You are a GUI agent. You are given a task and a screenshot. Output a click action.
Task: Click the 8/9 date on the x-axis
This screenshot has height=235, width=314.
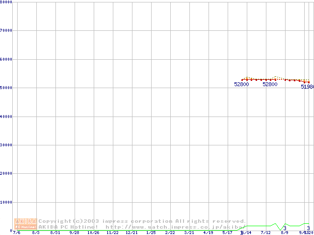point(285,233)
